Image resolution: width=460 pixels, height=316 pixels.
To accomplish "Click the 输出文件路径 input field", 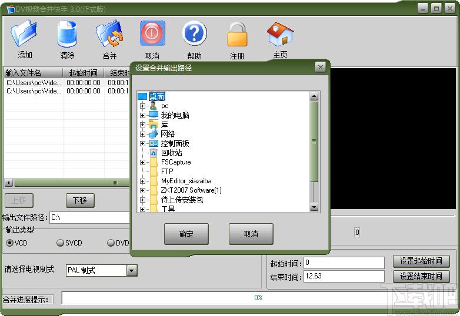I will coord(90,217).
